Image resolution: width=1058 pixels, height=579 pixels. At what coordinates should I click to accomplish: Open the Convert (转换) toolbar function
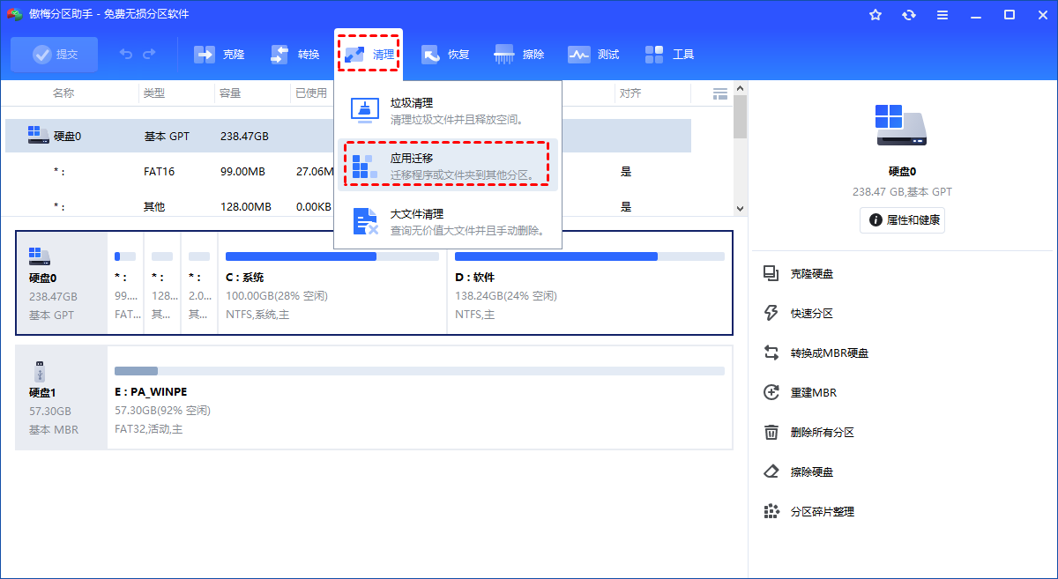[x=293, y=54]
